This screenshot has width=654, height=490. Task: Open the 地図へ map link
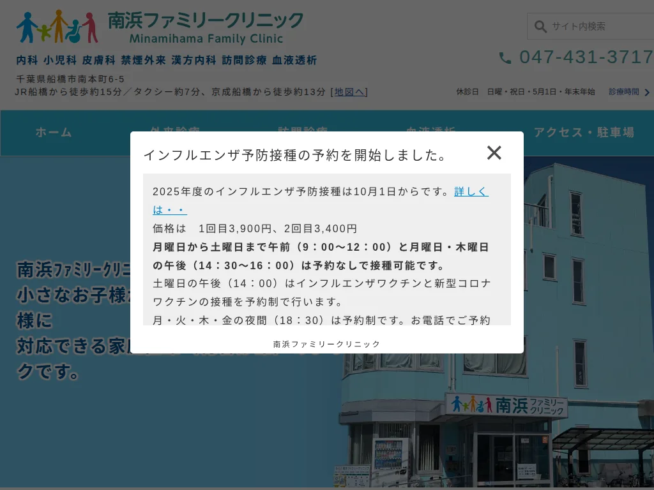coord(349,92)
